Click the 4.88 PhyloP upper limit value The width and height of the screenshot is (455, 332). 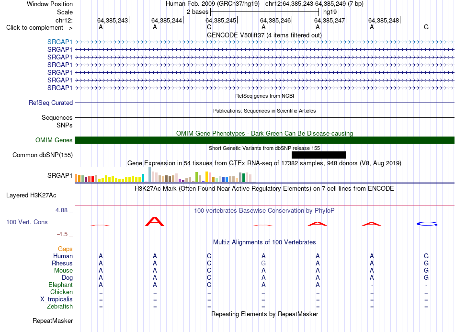coord(61,210)
